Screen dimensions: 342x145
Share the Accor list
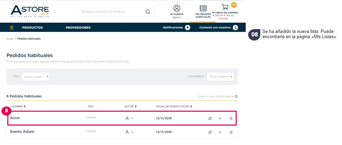[220, 118]
